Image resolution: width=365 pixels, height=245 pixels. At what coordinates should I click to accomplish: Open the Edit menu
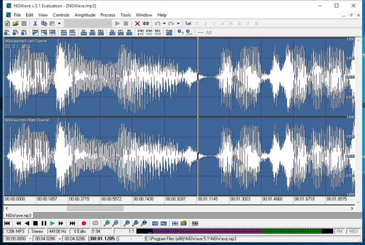(30, 15)
